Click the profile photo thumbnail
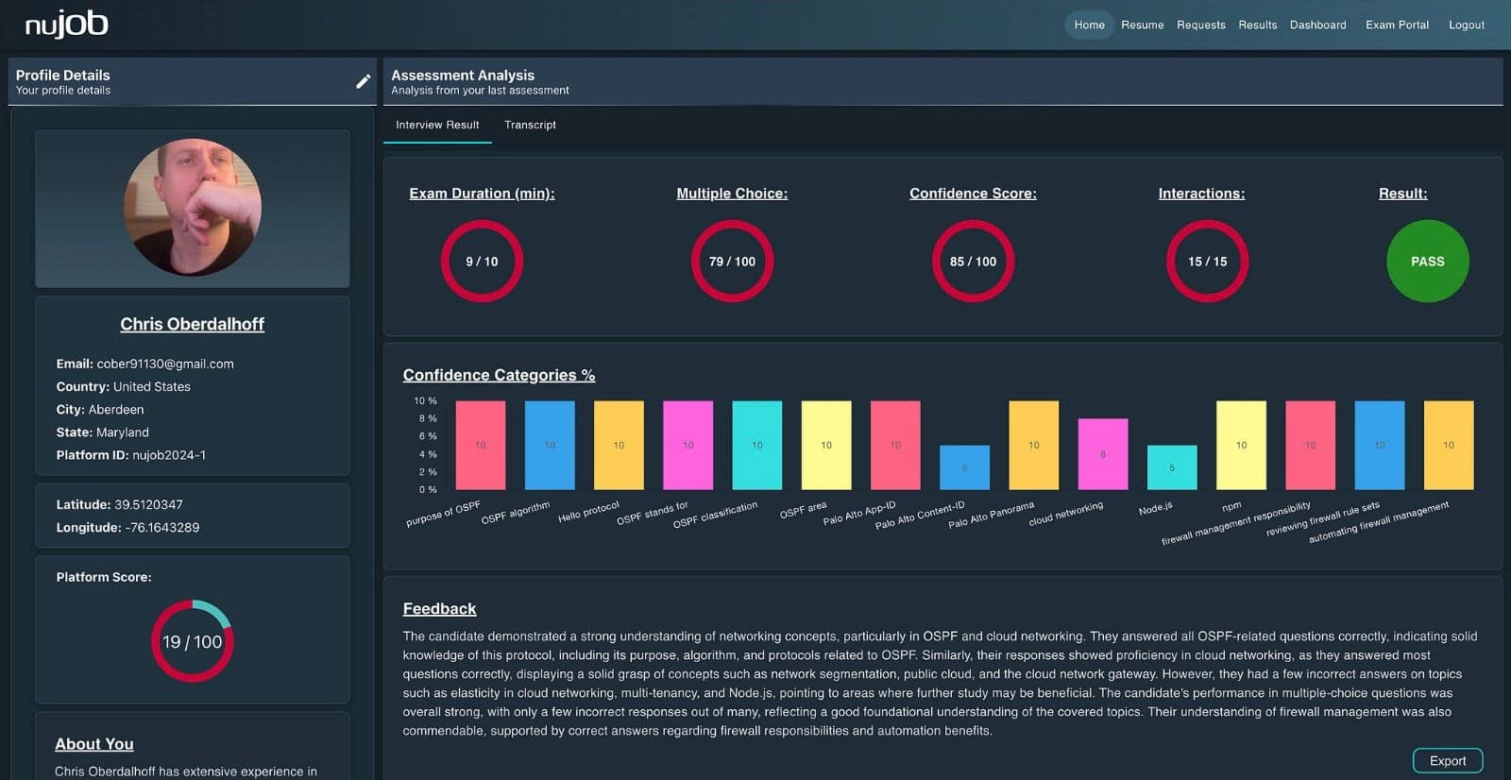 click(x=193, y=208)
